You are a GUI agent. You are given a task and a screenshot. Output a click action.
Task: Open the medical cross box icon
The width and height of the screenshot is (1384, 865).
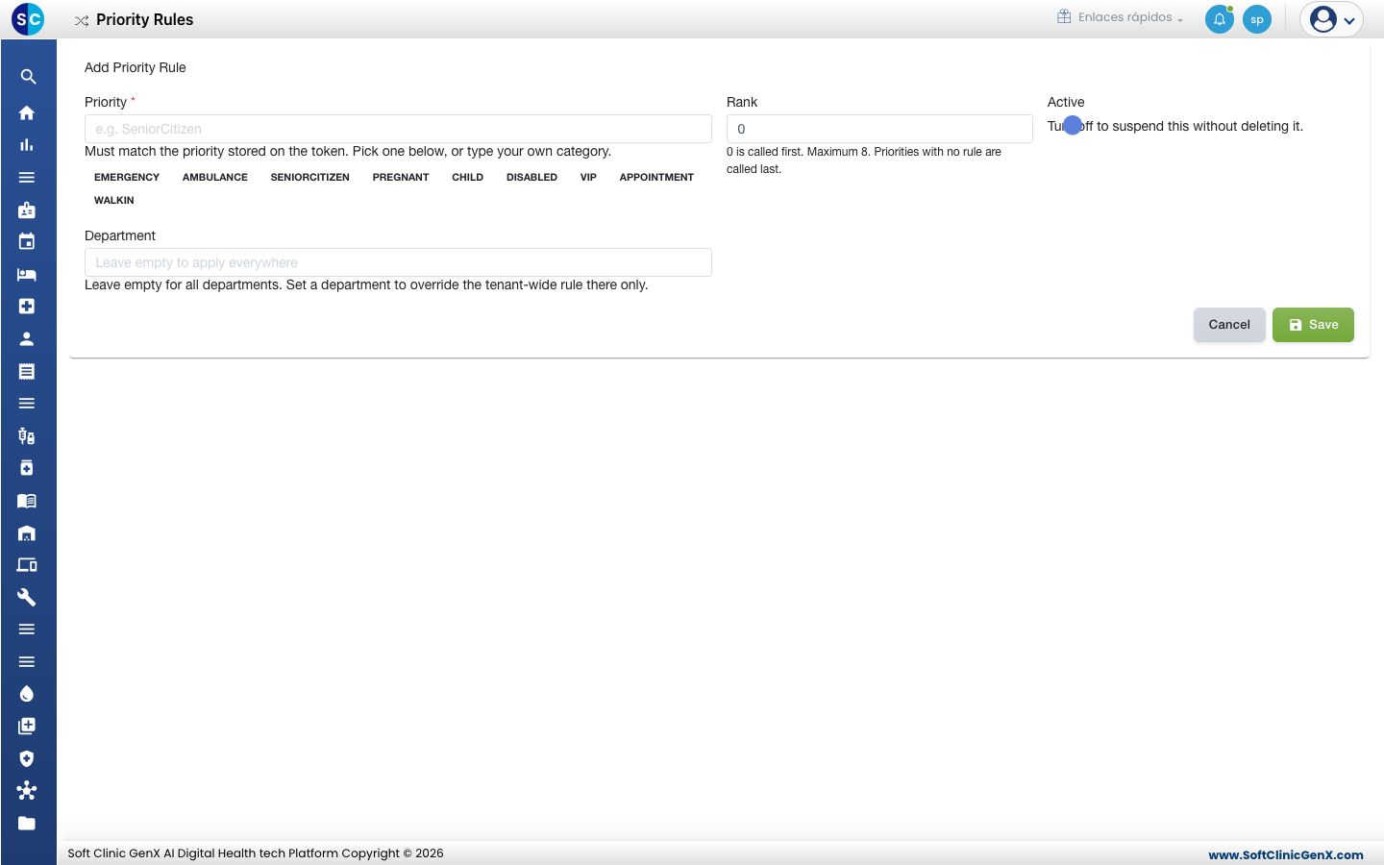(27, 307)
